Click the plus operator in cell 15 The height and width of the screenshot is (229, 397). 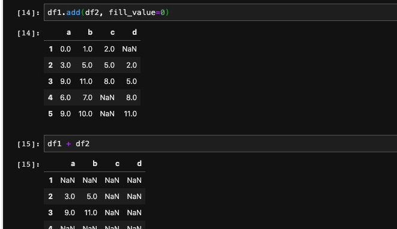pos(68,144)
